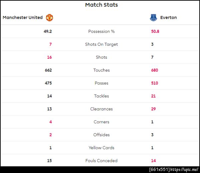Select the Tackles stat label

pyautogui.click(x=101, y=96)
